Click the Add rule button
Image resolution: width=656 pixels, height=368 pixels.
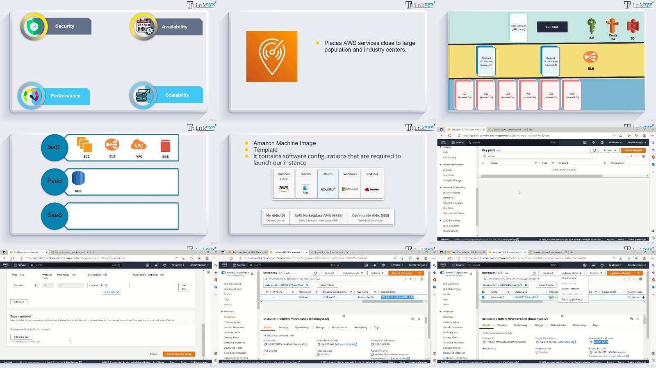18,302
